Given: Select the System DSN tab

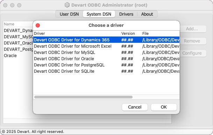Looking at the screenshot, I should coord(99,14).
